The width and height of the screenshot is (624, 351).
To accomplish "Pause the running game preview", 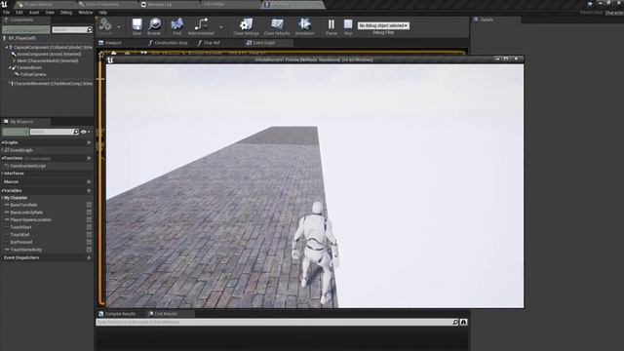I will pos(331,26).
